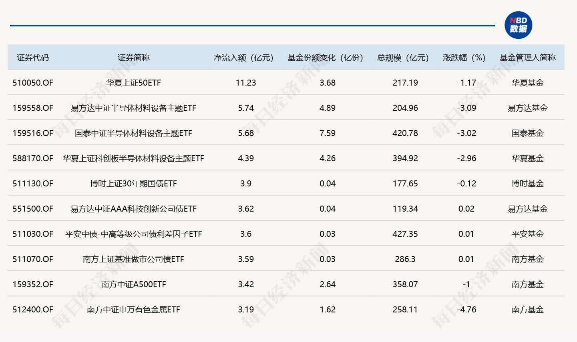Click the 净流入额（亿元） column header
The height and width of the screenshot is (342, 577).
pos(244,58)
